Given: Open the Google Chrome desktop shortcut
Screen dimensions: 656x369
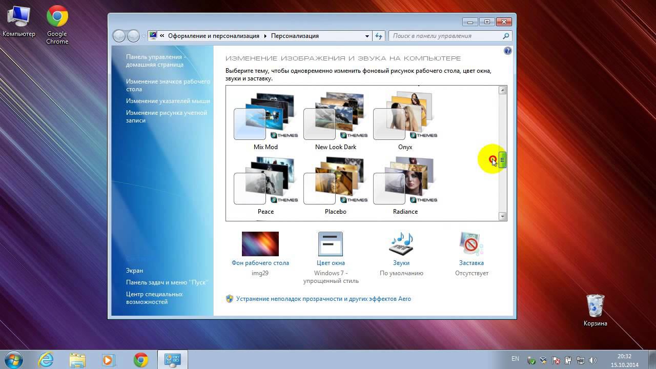Looking at the screenshot, I should 57,25.
